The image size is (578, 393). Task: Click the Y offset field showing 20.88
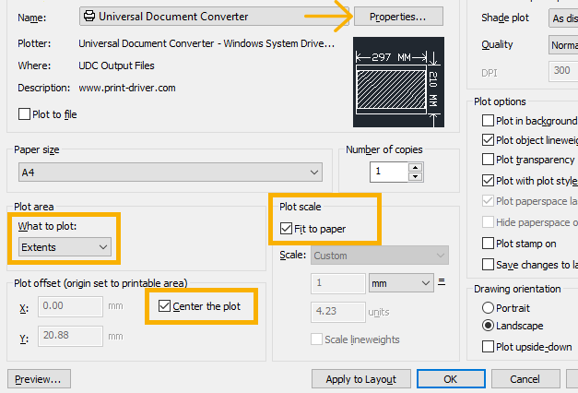pos(70,336)
